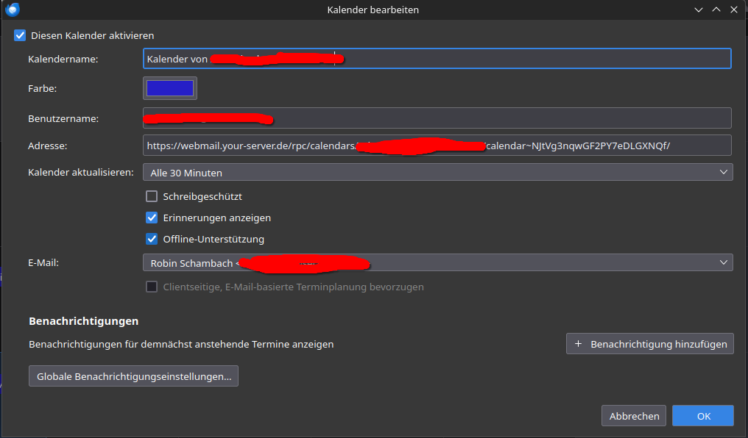The image size is (748, 438).
Task: Enable the Schreibgeschützt checkbox
Action: pos(152,196)
